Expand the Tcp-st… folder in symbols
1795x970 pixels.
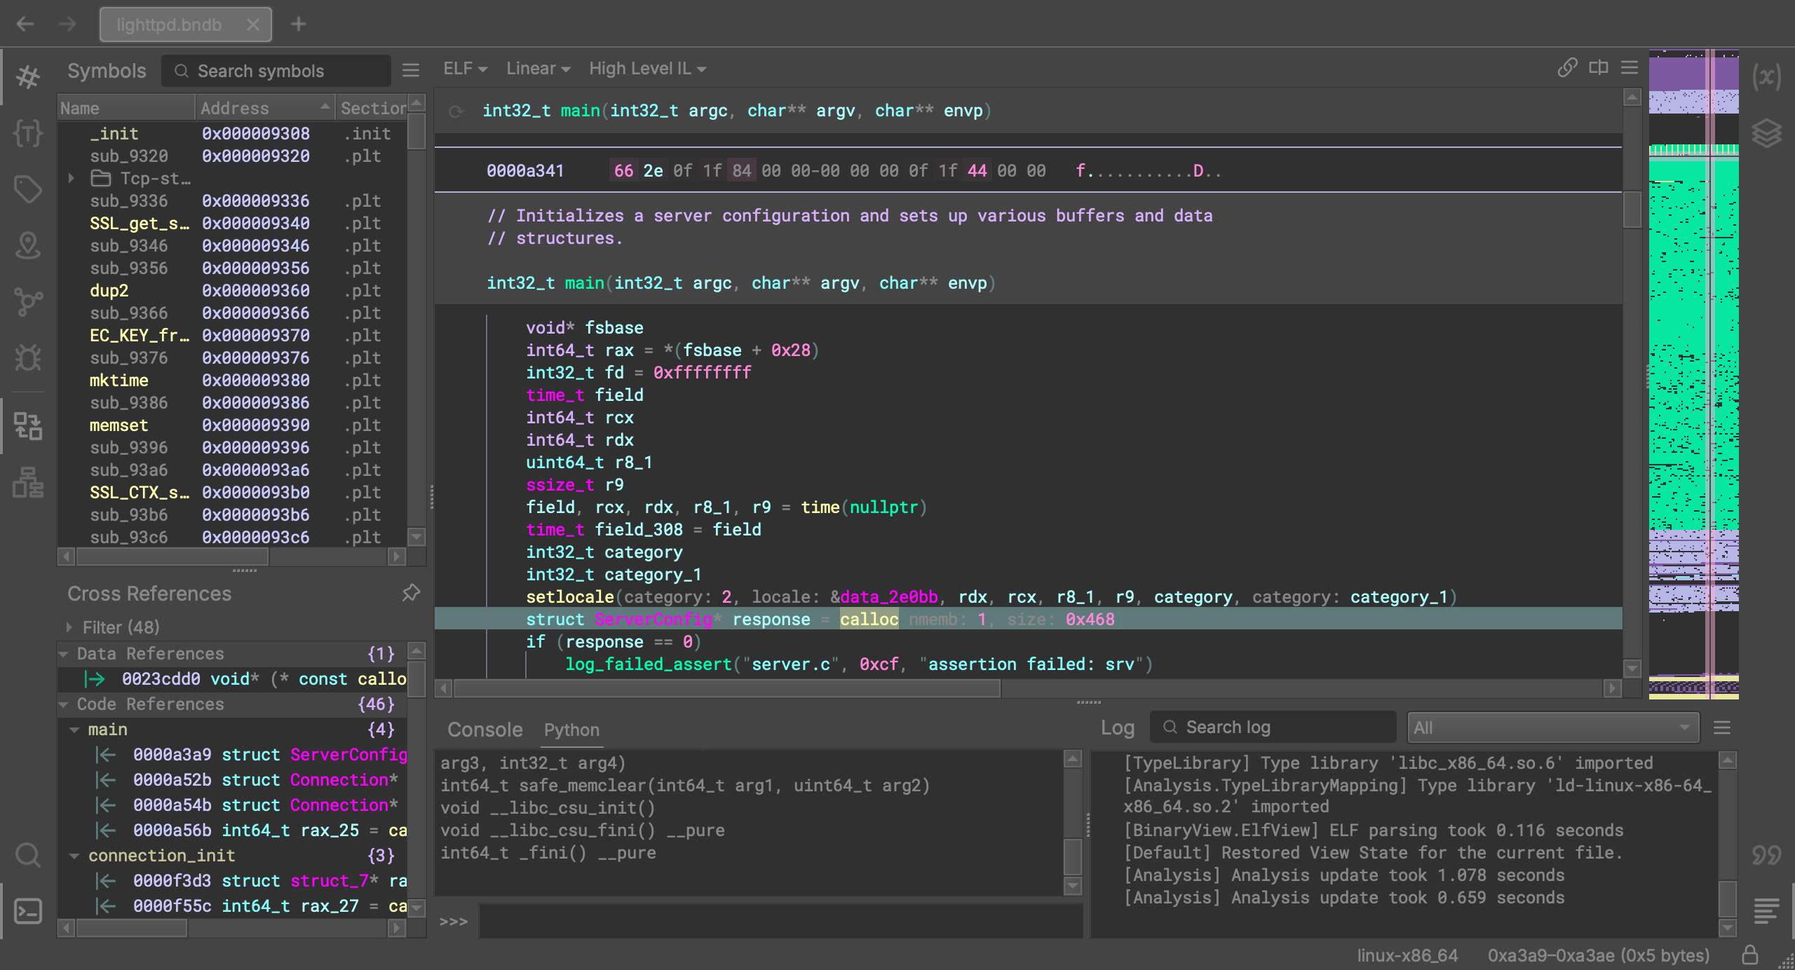click(71, 178)
